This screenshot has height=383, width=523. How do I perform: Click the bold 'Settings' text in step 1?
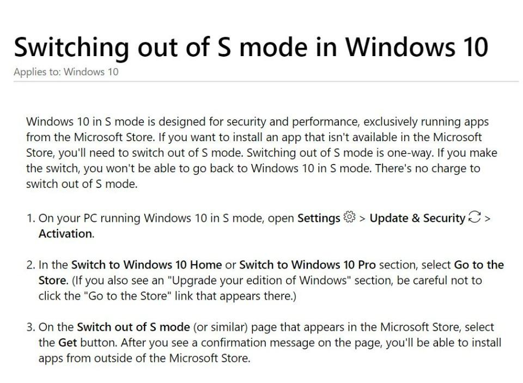pyautogui.click(x=319, y=218)
